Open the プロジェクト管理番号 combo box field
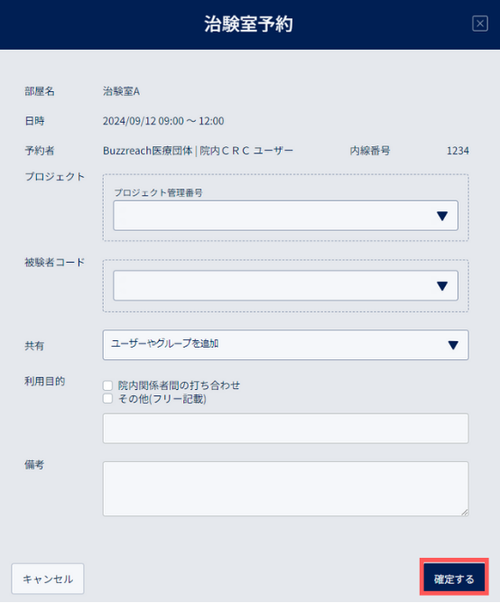This screenshot has width=500, height=603. pos(285,216)
